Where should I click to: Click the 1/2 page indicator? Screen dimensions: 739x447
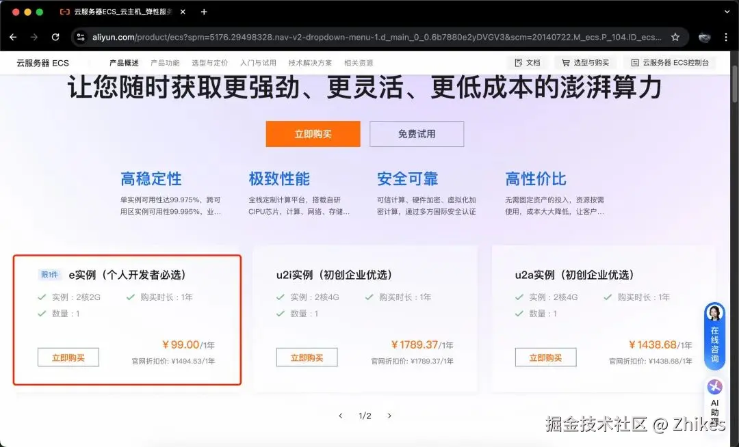tap(365, 416)
